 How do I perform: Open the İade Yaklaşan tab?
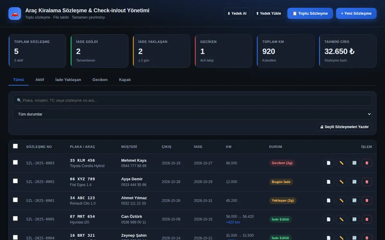pos(68,80)
